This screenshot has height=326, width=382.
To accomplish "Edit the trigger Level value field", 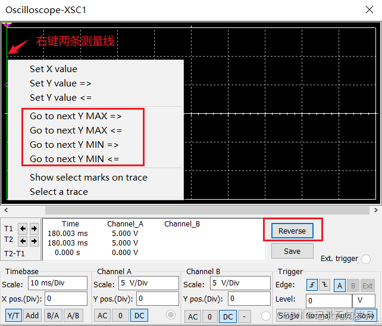I will tap(329, 300).
